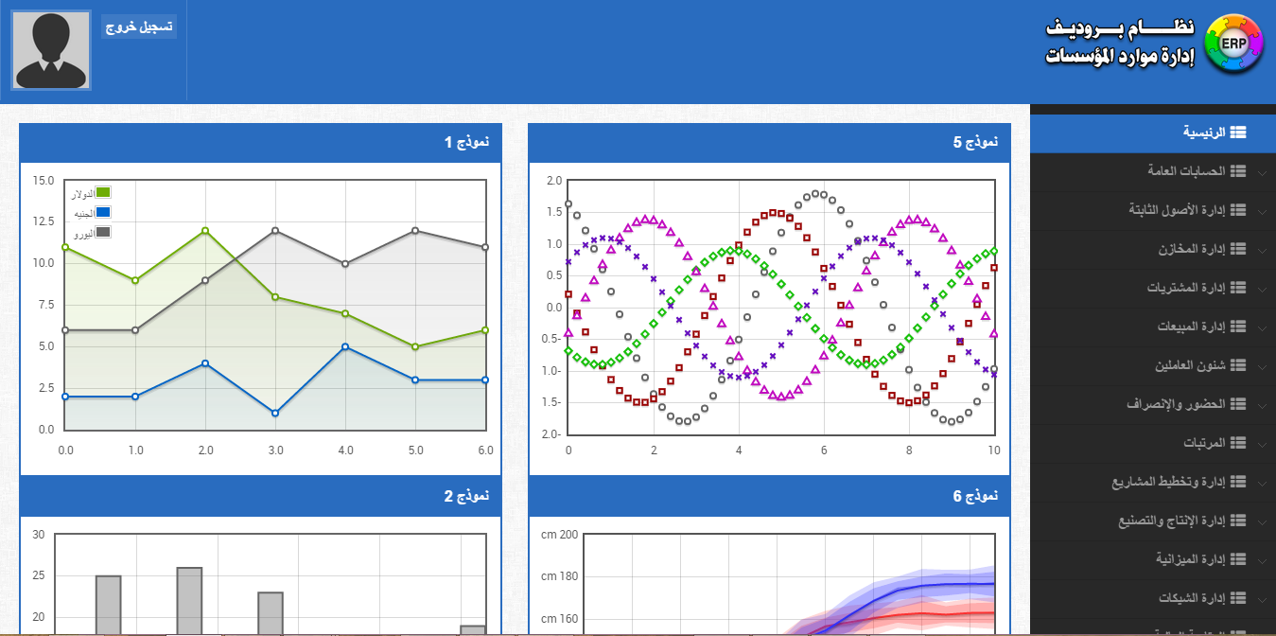Expand the الحضور والإنصراف chevron arrow
The width and height of the screenshot is (1276, 636).
tap(1264, 405)
